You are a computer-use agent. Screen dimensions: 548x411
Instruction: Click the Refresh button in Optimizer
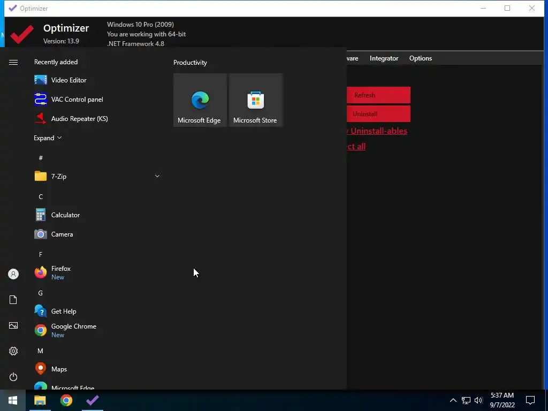coord(378,95)
